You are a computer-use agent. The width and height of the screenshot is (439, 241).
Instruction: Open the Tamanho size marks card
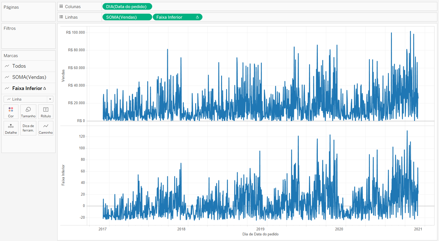pos(28,112)
